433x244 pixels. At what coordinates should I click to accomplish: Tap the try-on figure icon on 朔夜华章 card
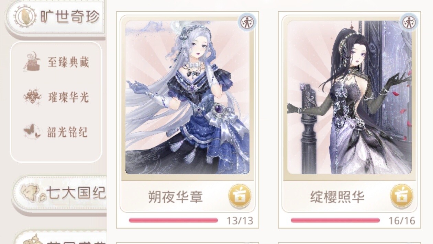pos(246,23)
